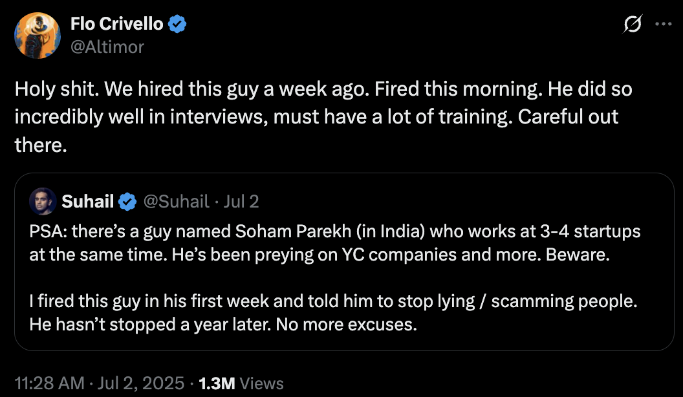Visit the @Altimor handle link
The width and height of the screenshot is (683, 397).
click(x=107, y=47)
